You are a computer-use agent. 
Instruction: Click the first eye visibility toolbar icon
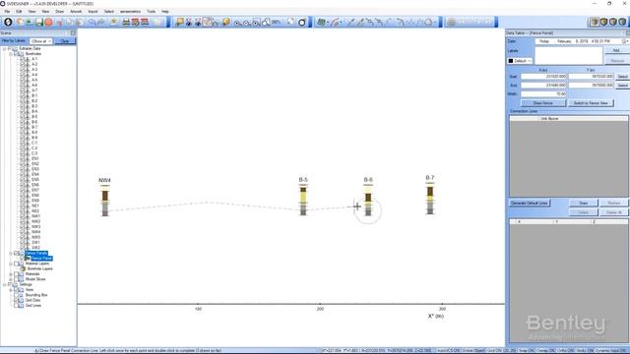[x=189, y=22]
